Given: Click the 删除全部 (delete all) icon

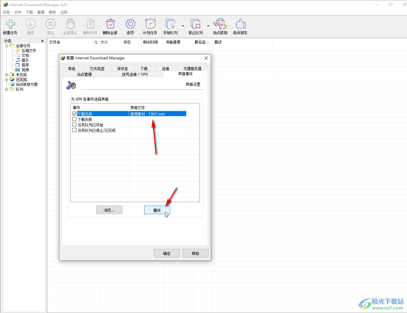Looking at the screenshot, I should (x=110, y=24).
